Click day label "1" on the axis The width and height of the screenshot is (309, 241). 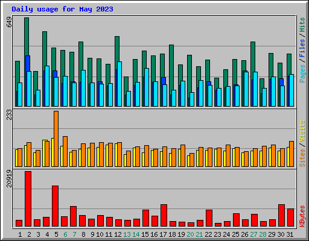tap(20, 234)
